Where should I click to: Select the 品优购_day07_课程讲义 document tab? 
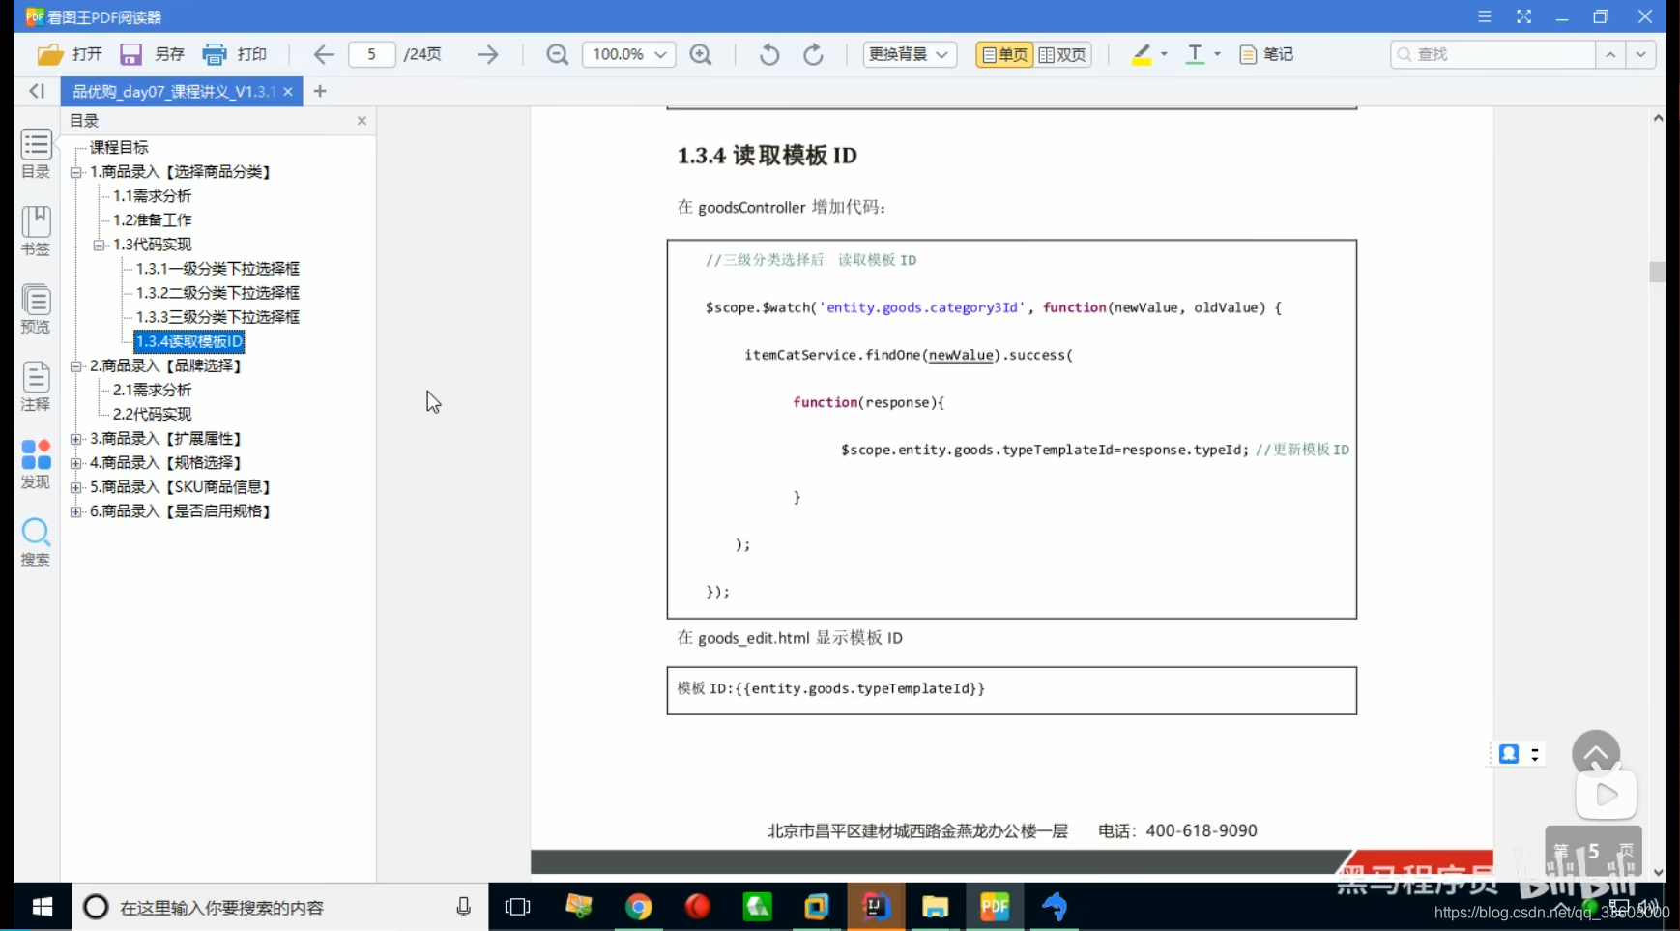(174, 91)
